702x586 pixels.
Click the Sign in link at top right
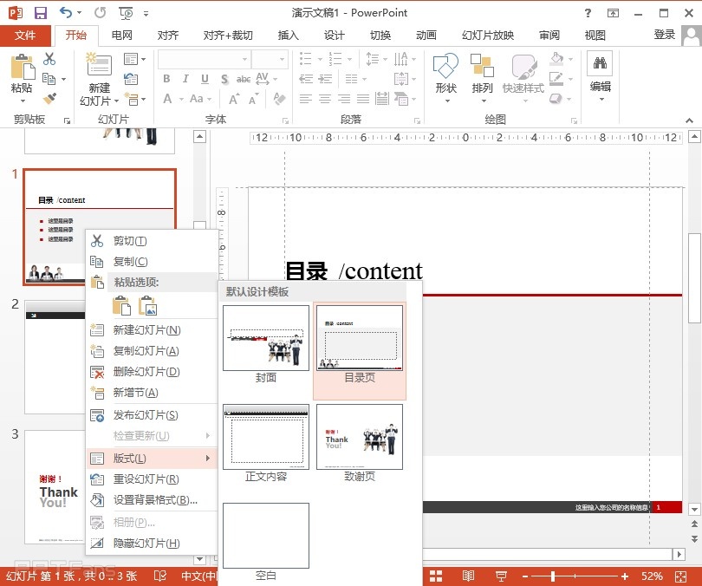pyautogui.click(x=664, y=35)
